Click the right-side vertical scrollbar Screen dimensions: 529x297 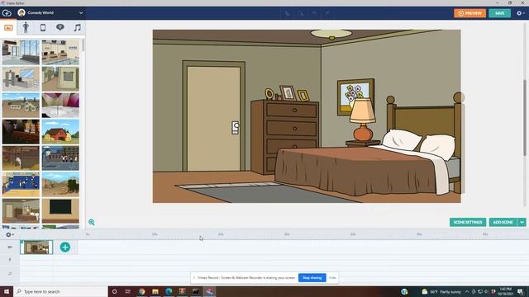525,118
